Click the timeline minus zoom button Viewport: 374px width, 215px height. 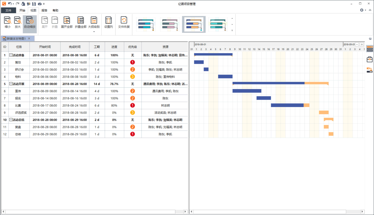(x=357, y=45)
